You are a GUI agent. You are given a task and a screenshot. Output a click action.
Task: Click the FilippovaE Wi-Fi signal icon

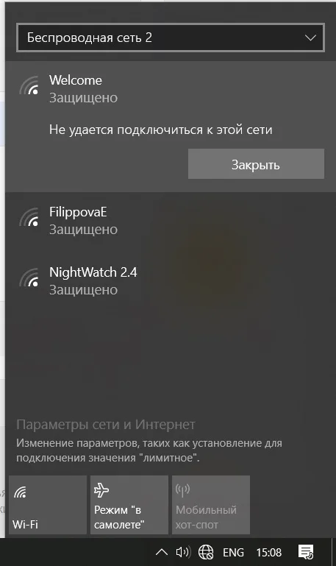[x=29, y=218]
